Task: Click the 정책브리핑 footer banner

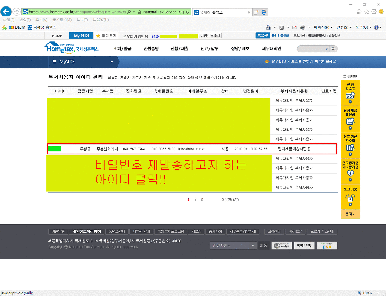Action: [304, 246]
